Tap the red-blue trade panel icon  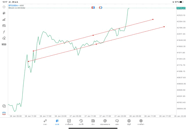point(93,7)
